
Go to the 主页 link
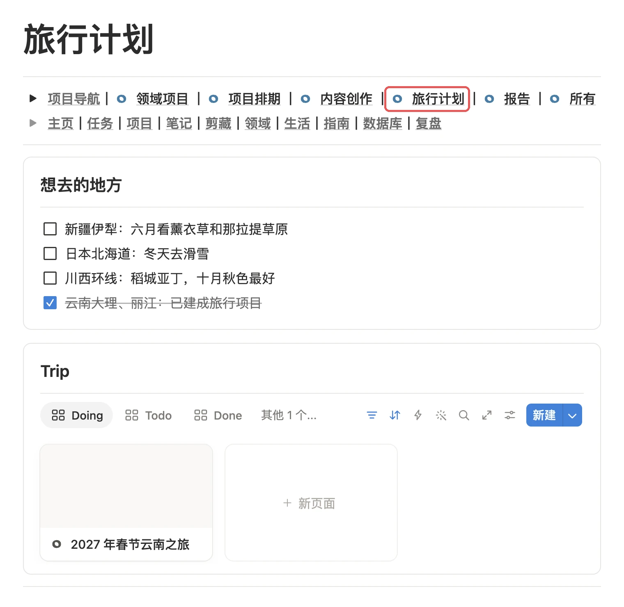click(61, 123)
